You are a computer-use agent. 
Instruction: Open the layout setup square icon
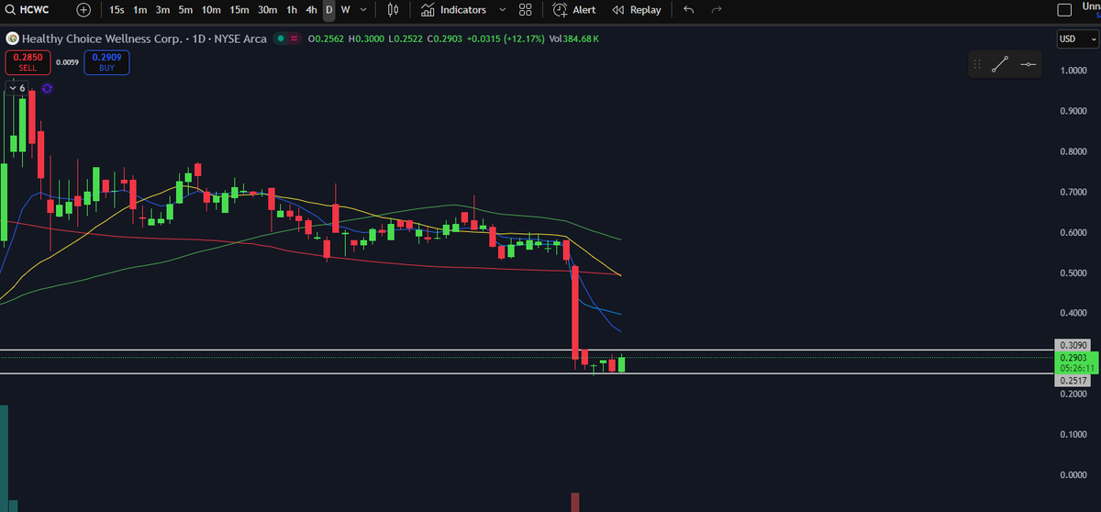[x=1064, y=10]
